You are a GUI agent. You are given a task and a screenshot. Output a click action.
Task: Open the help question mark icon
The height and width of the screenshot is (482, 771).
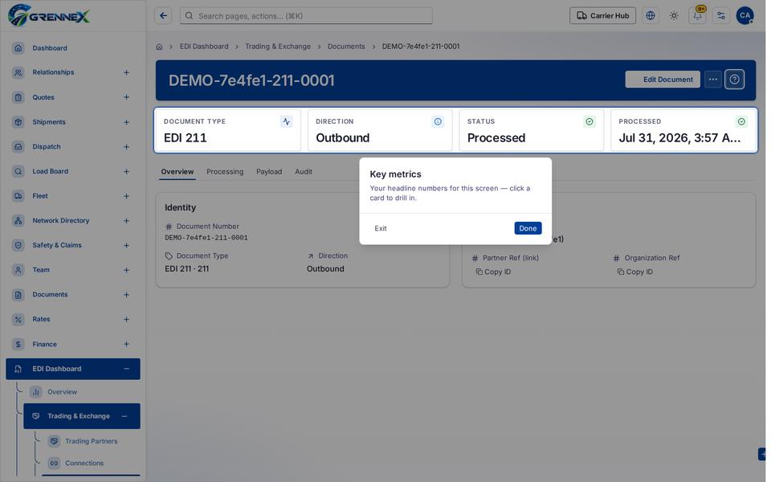(735, 80)
